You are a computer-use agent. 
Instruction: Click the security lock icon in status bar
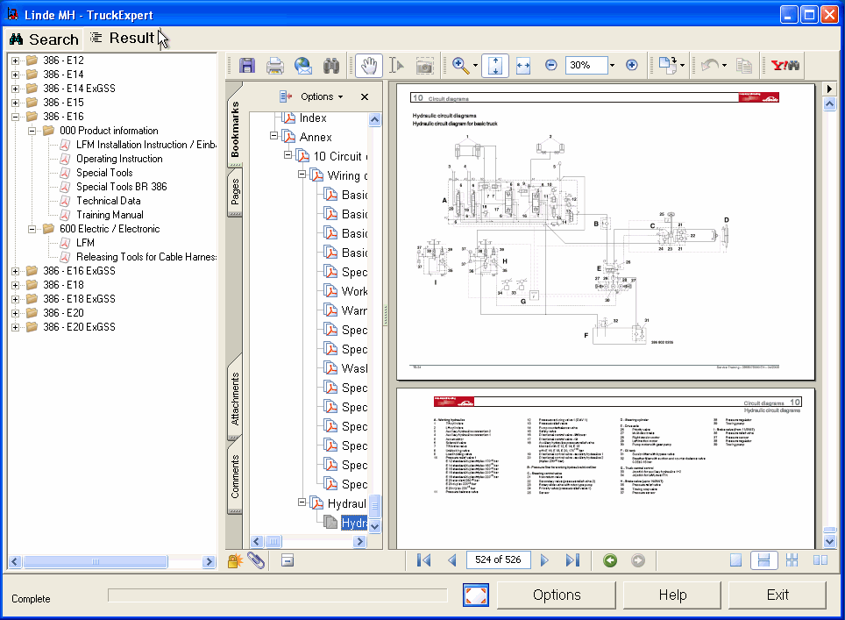point(234,561)
